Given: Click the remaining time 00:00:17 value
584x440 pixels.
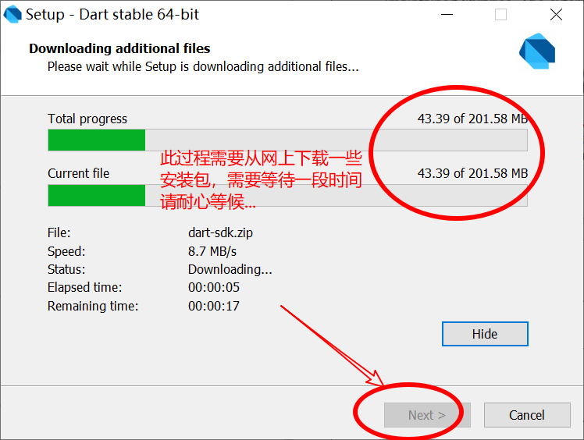Looking at the screenshot, I should point(214,306).
